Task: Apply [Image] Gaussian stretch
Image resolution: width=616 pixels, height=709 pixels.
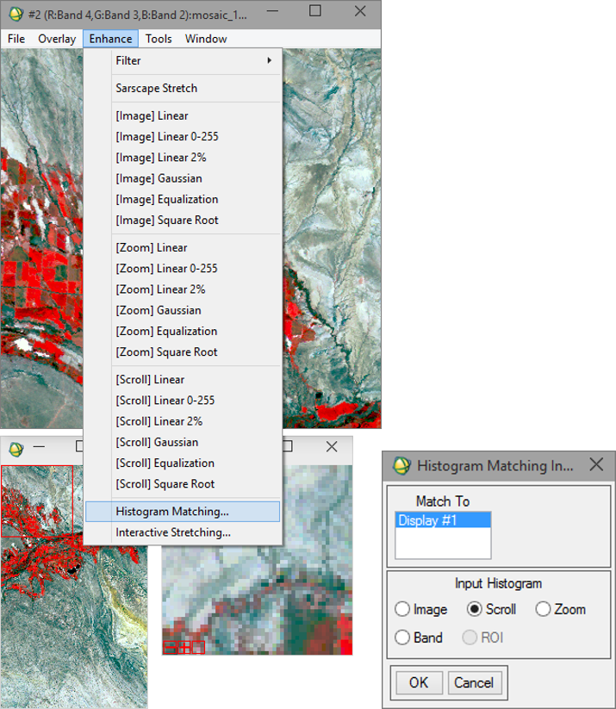Action: [x=183, y=178]
